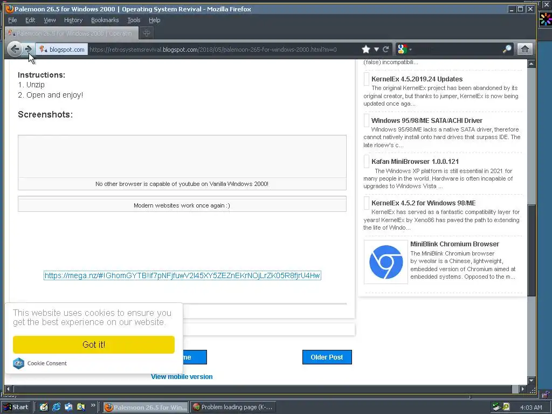Open the History menu
Image resolution: width=552 pixels, height=414 pixels.
[73, 20]
